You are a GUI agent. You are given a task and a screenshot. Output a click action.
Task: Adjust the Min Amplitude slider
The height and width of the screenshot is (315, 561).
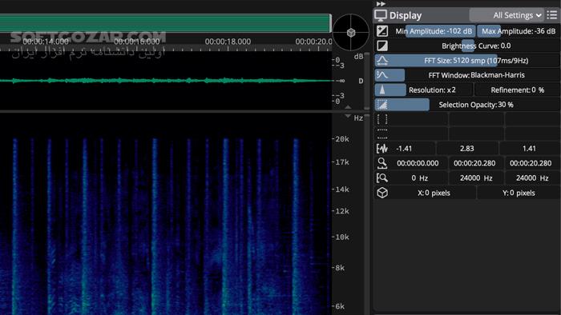point(434,31)
